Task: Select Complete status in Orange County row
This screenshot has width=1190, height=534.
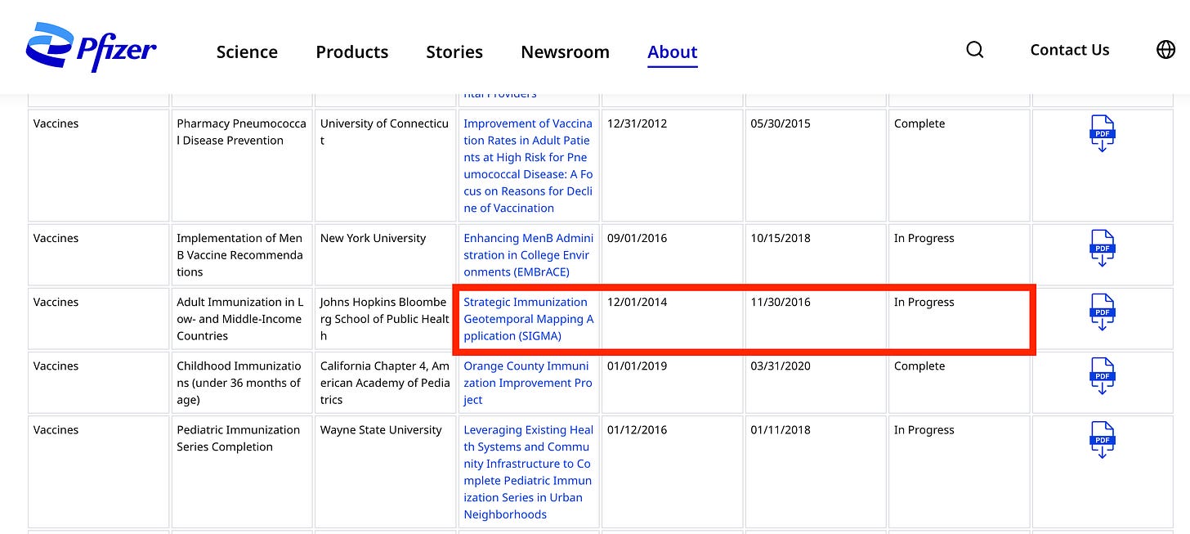Action: tap(919, 366)
